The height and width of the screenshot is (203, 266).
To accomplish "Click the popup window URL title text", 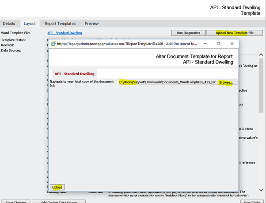I will point(127,44).
